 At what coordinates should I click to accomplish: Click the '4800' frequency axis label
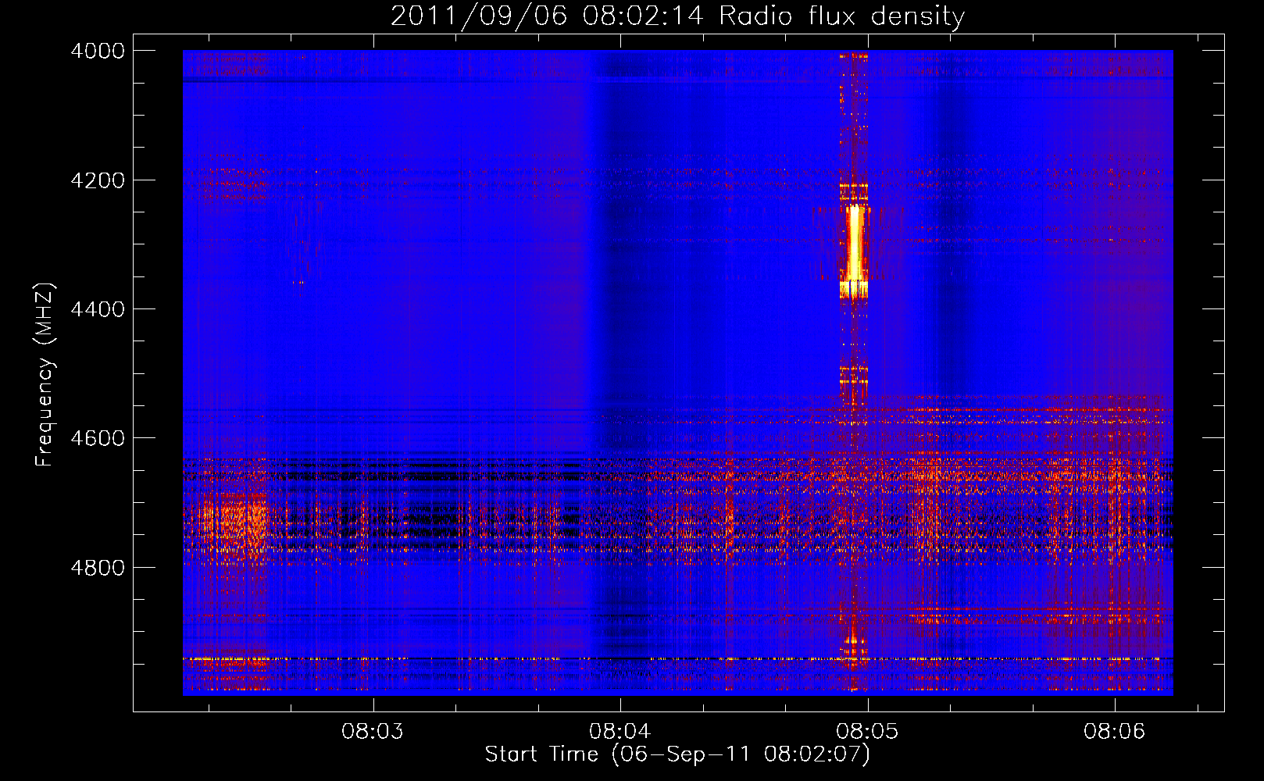pyautogui.click(x=98, y=567)
